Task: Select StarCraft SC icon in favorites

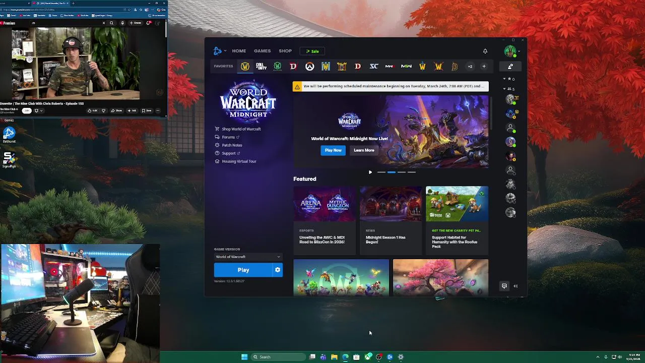Action: tap(374, 66)
